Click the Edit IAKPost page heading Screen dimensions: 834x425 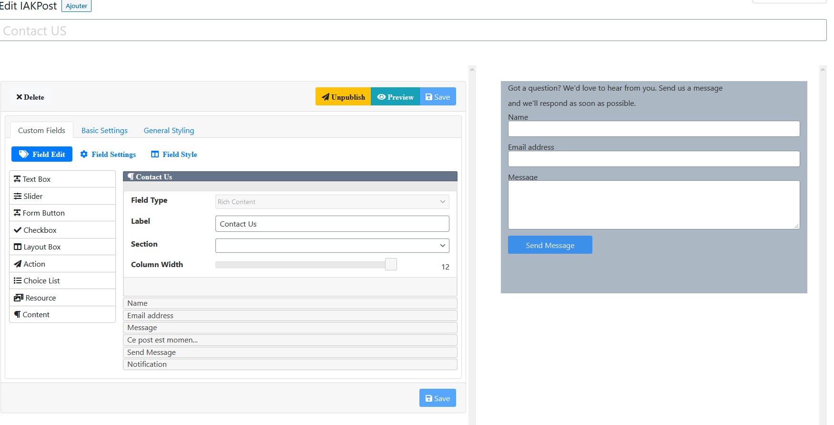coord(28,6)
